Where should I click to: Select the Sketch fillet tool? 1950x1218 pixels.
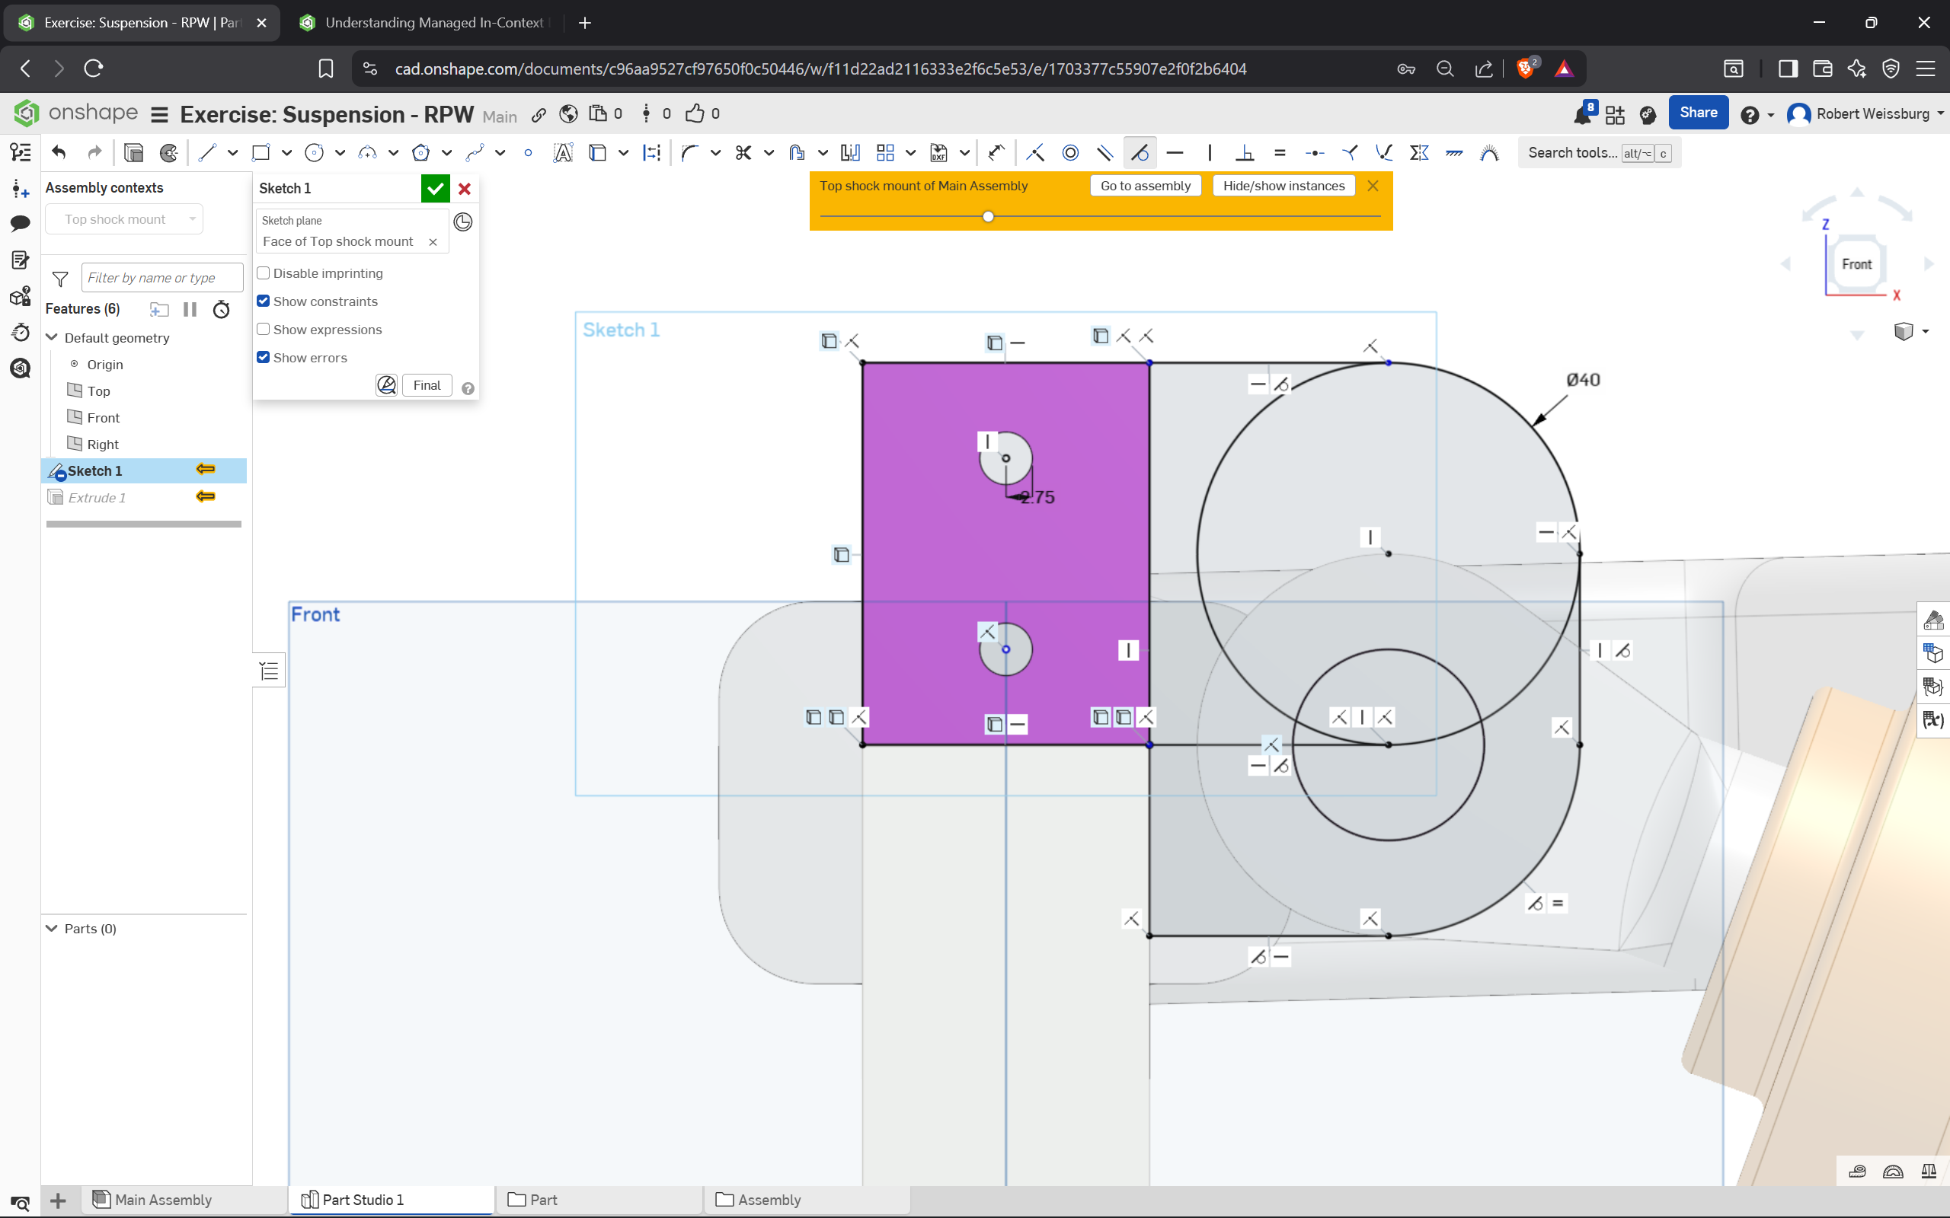(689, 152)
